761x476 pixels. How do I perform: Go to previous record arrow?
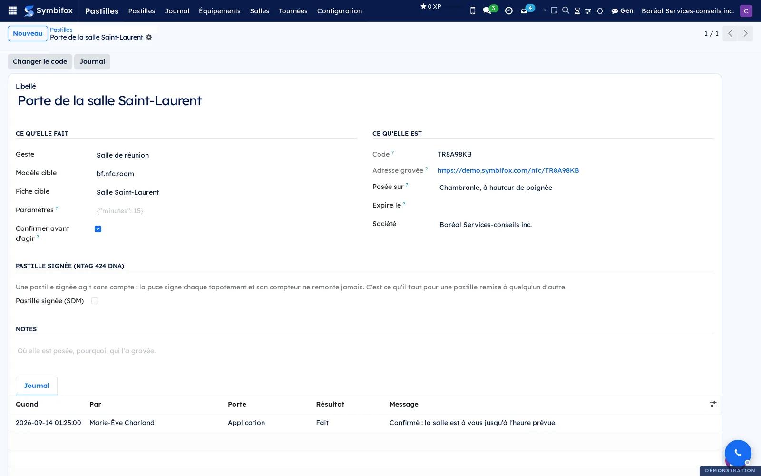click(x=730, y=33)
